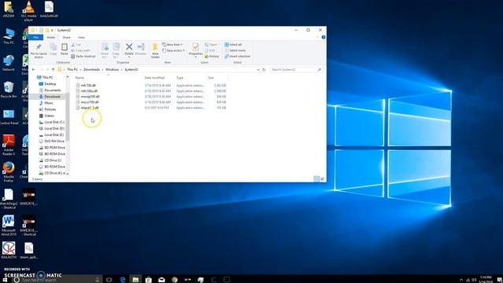Click the Search System32 field
Viewport: 503px width, 283px height.
click(296, 70)
